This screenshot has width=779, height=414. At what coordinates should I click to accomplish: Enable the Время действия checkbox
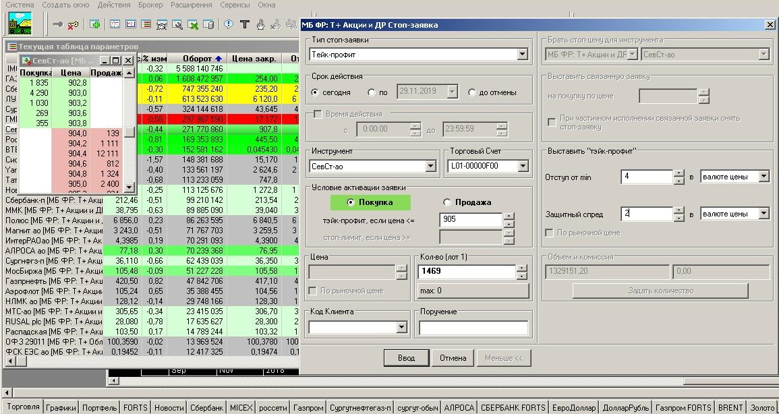pos(318,114)
